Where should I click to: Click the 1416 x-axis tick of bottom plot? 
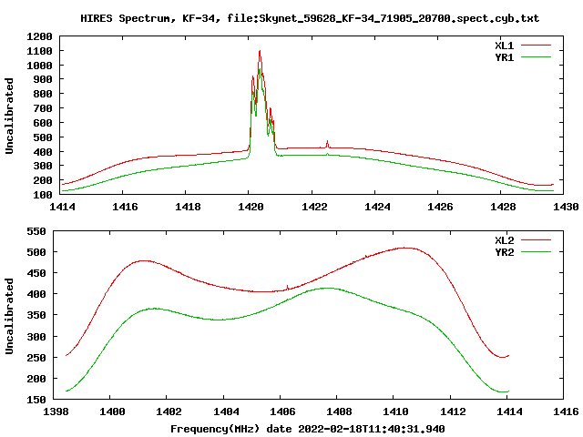(566, 412)
